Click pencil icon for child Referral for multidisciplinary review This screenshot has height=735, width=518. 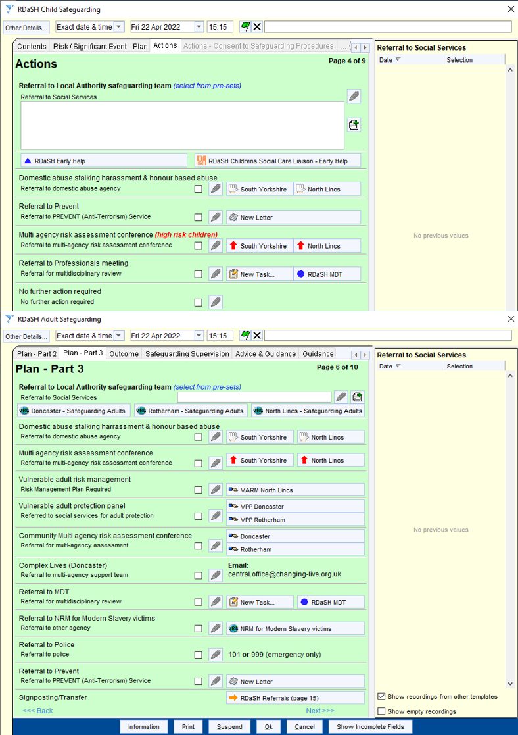click(216, 274)
